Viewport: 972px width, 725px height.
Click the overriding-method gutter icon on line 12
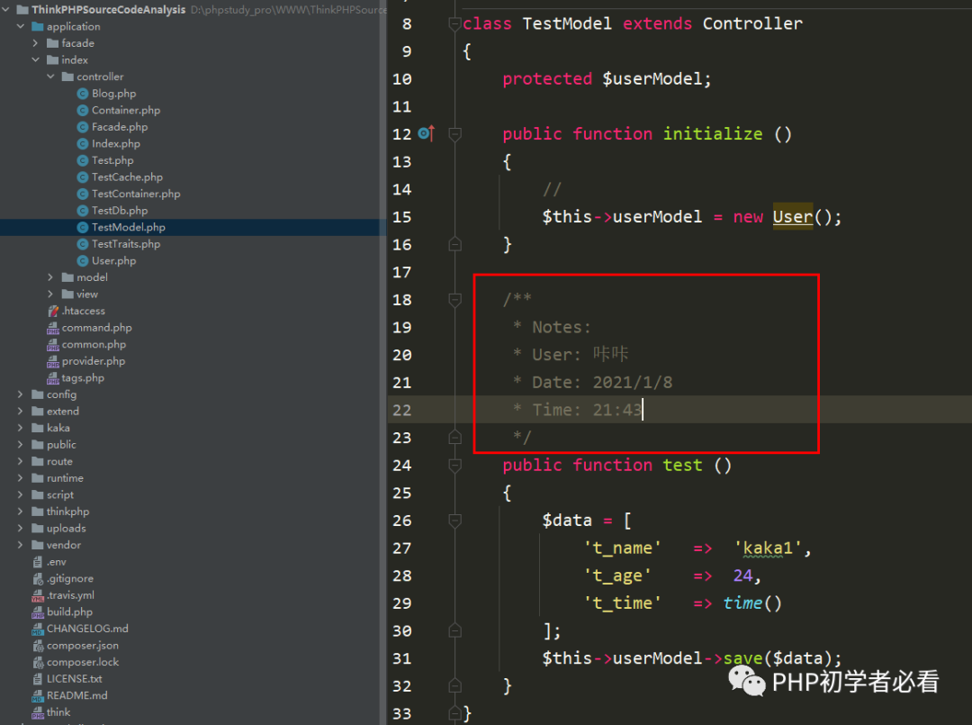click(427, 132)
